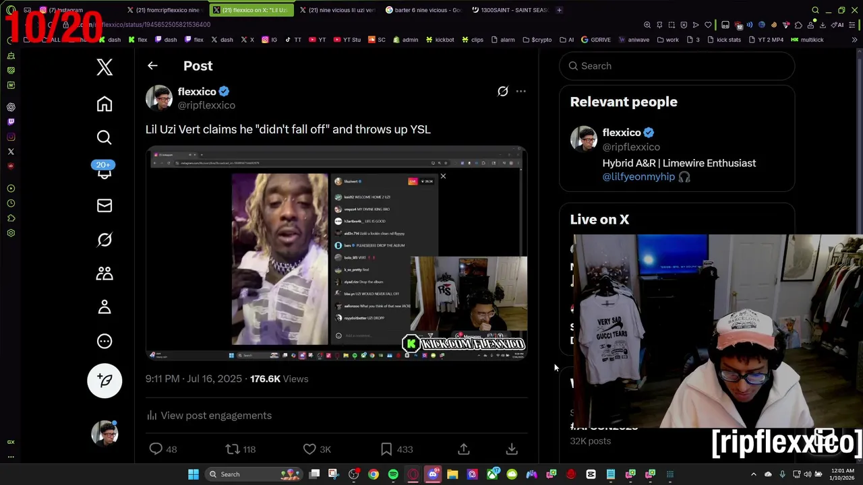This screenshot has width=863, height=485.
Task: Switch to barter 6 nine vicious Google tab
Action: click(424, 10)
